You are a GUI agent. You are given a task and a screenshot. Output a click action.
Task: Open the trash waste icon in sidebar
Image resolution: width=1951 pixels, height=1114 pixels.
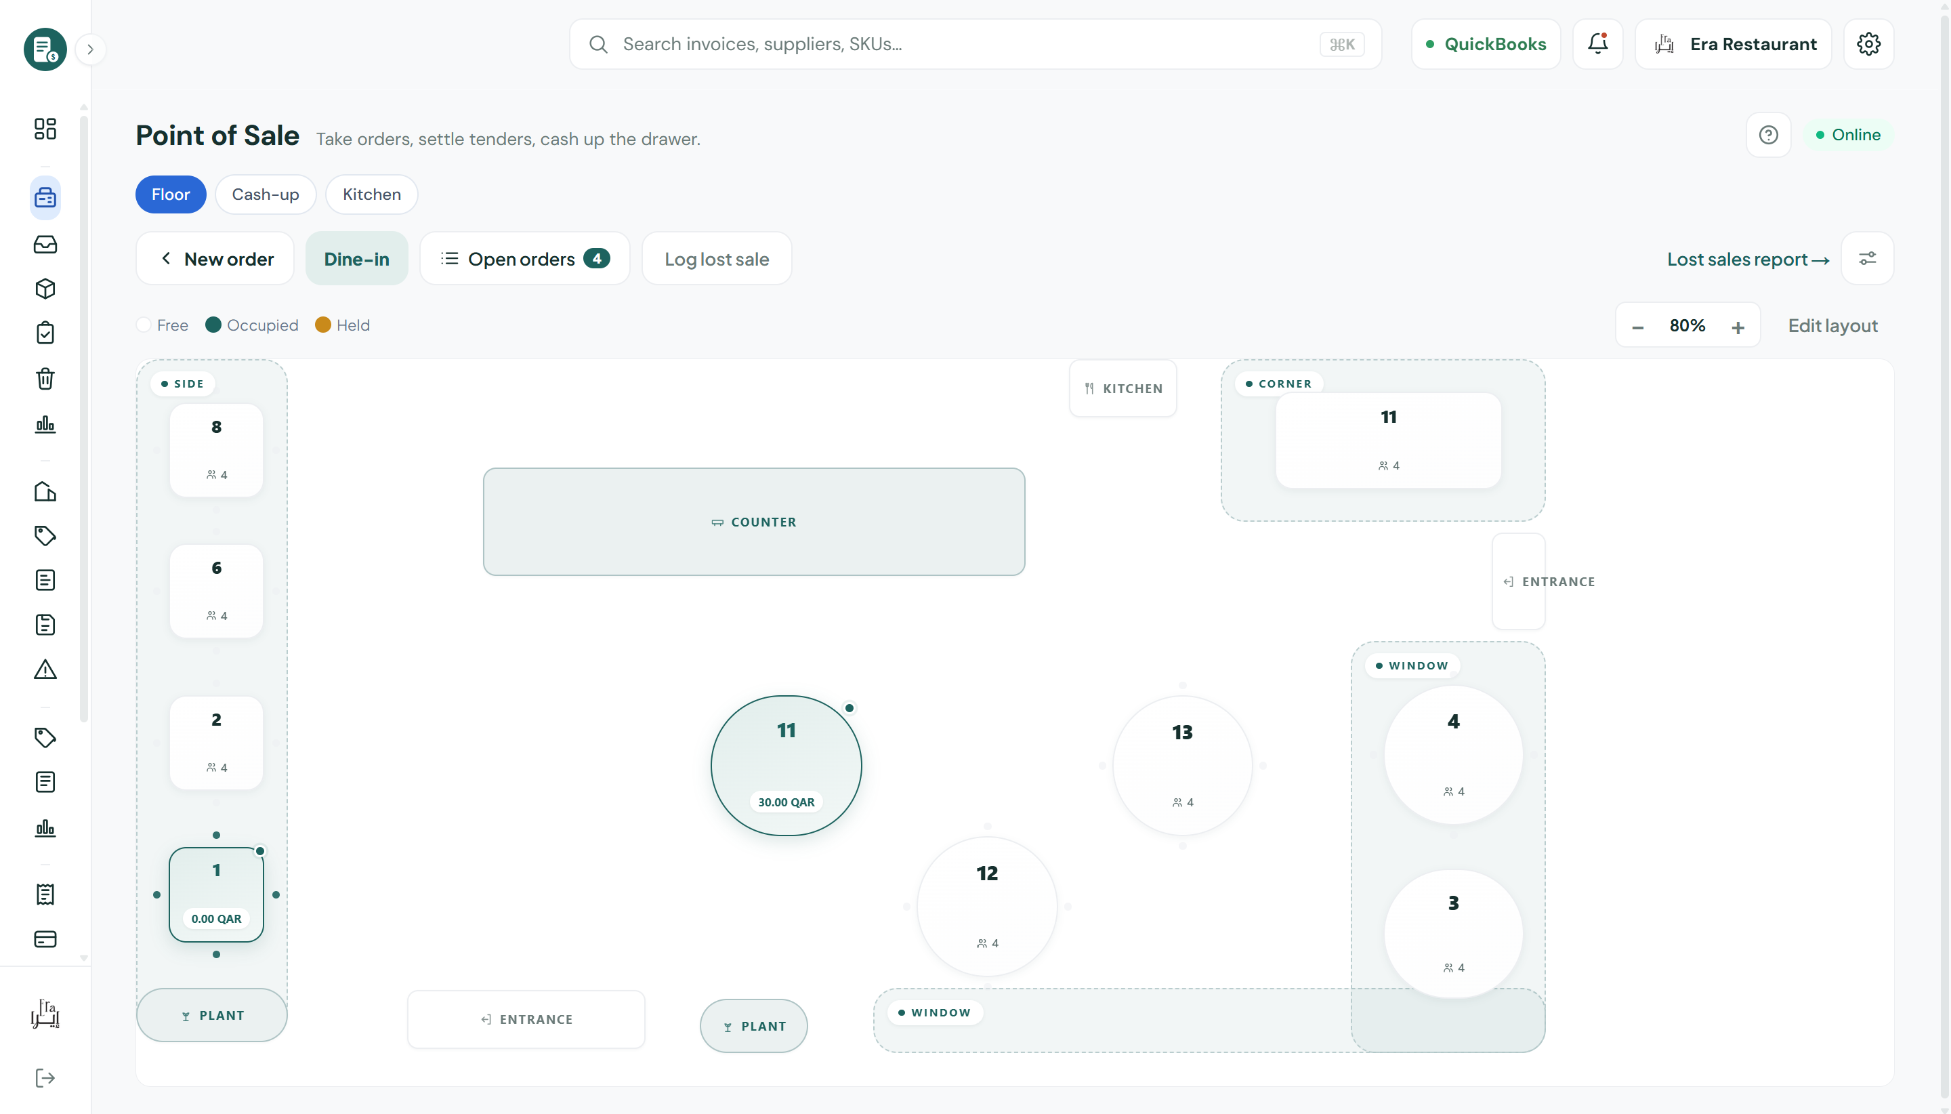[x=45, y=379]
